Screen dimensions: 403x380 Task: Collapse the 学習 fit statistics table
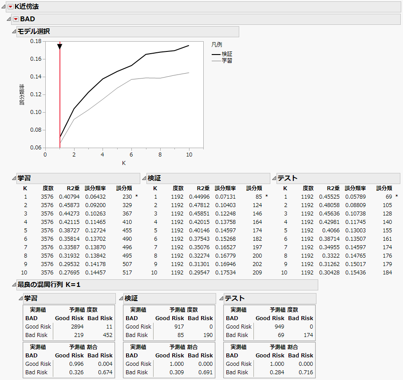point(14,178)
